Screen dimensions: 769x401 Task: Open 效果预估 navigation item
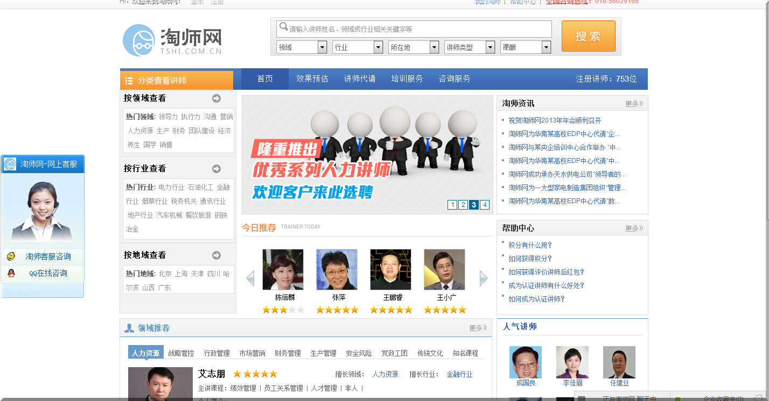(x=312, y=79)
